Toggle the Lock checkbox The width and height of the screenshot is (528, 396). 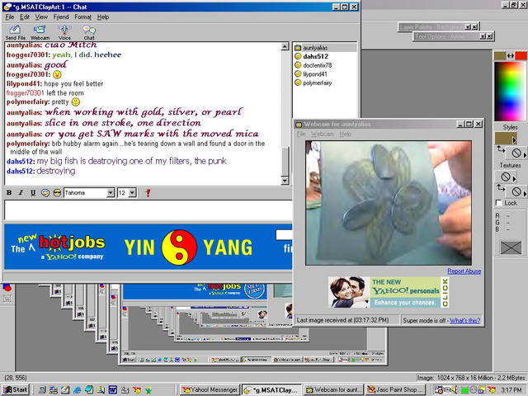point(499,203)
